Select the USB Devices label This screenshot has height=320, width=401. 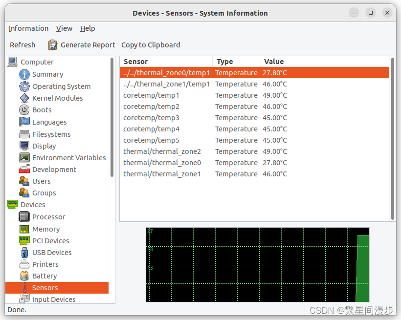coord(52,253)
